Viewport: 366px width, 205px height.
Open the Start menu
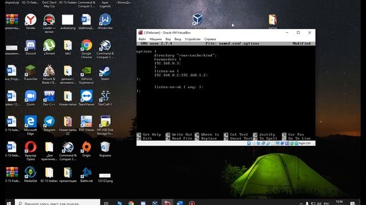9,203
